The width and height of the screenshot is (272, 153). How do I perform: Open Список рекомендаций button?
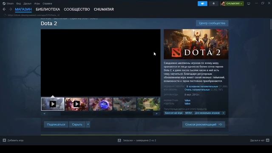click(204, 125)
